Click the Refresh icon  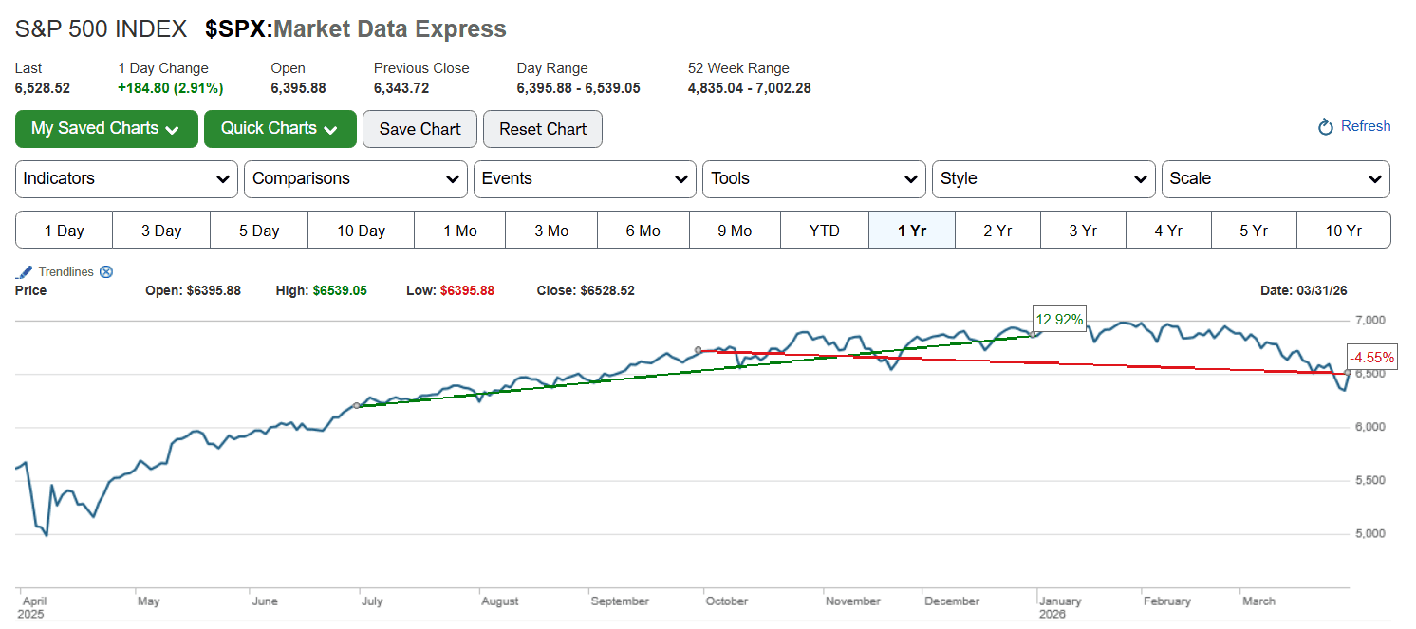click(x=1326, y=127)
